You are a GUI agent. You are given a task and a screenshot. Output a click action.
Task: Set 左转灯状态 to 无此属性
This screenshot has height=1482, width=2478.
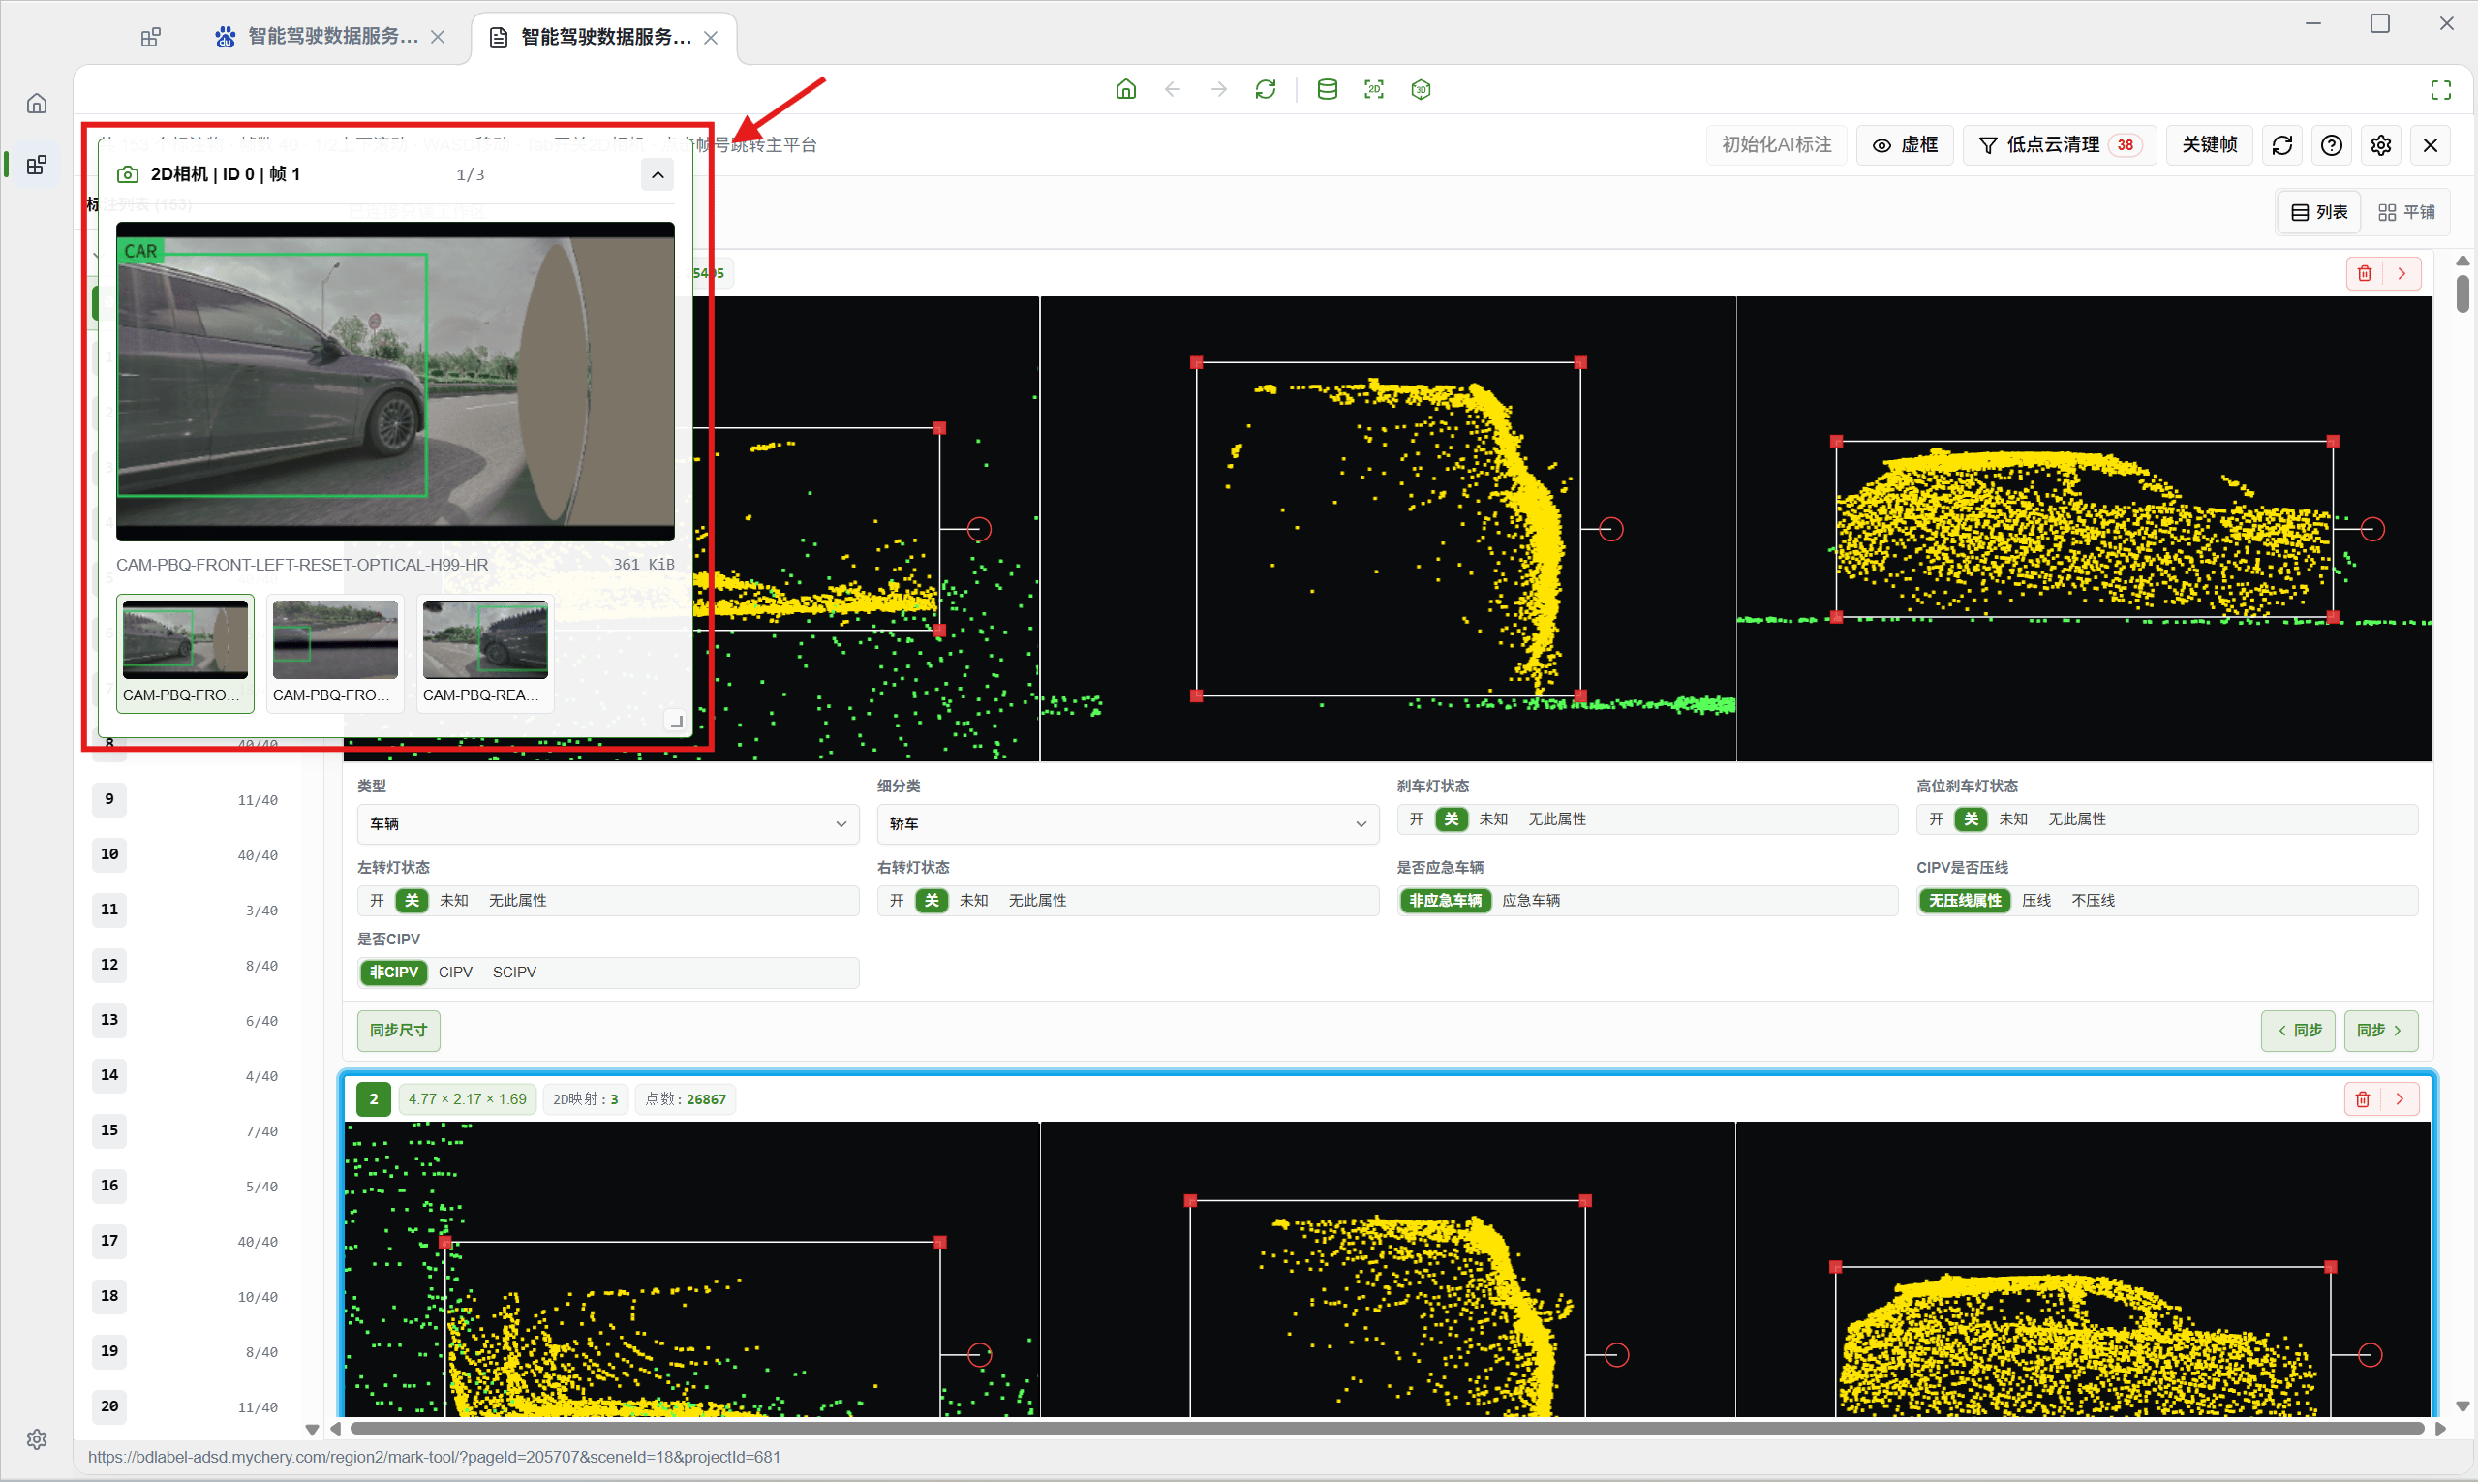[517, 900]
